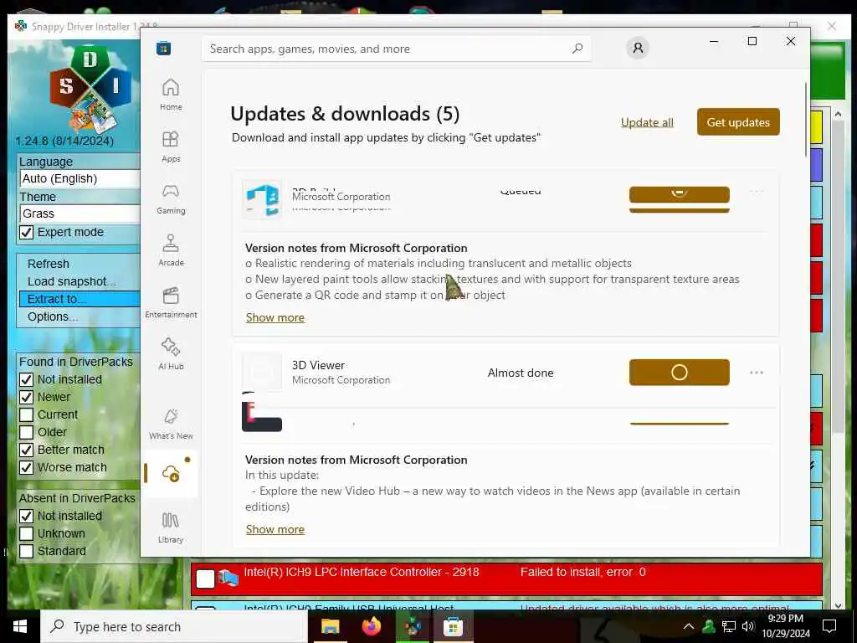
Task: Open What's New in Store sidebar
Action: coord(171,423)
